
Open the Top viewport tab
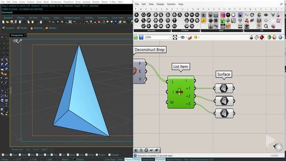[28, 149]
